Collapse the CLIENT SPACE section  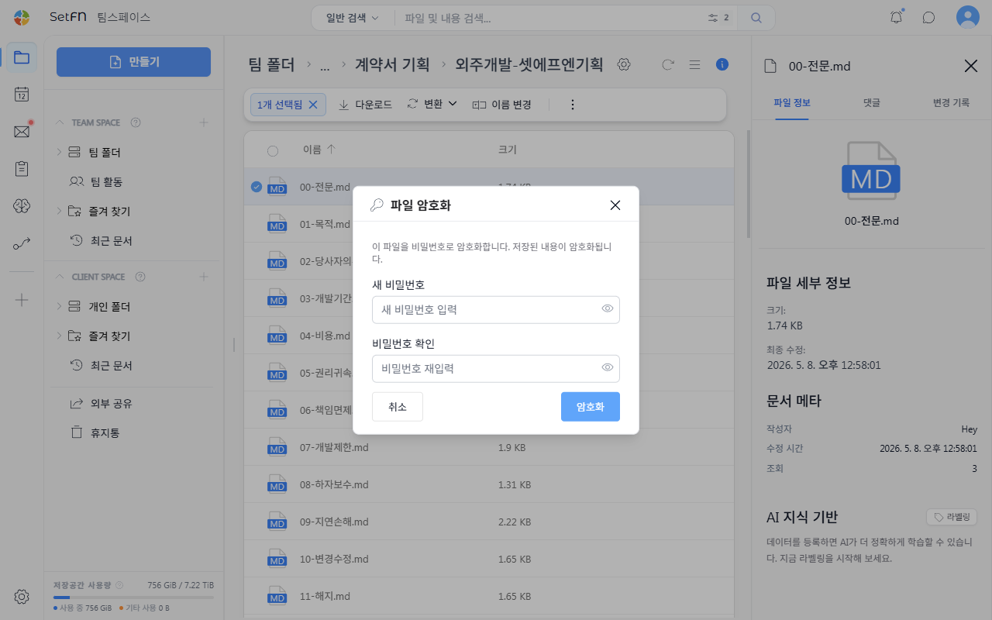click(60, 277)
